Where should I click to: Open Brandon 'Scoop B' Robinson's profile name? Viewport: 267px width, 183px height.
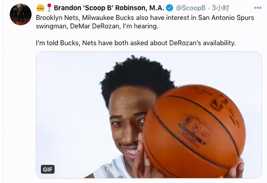109,8
